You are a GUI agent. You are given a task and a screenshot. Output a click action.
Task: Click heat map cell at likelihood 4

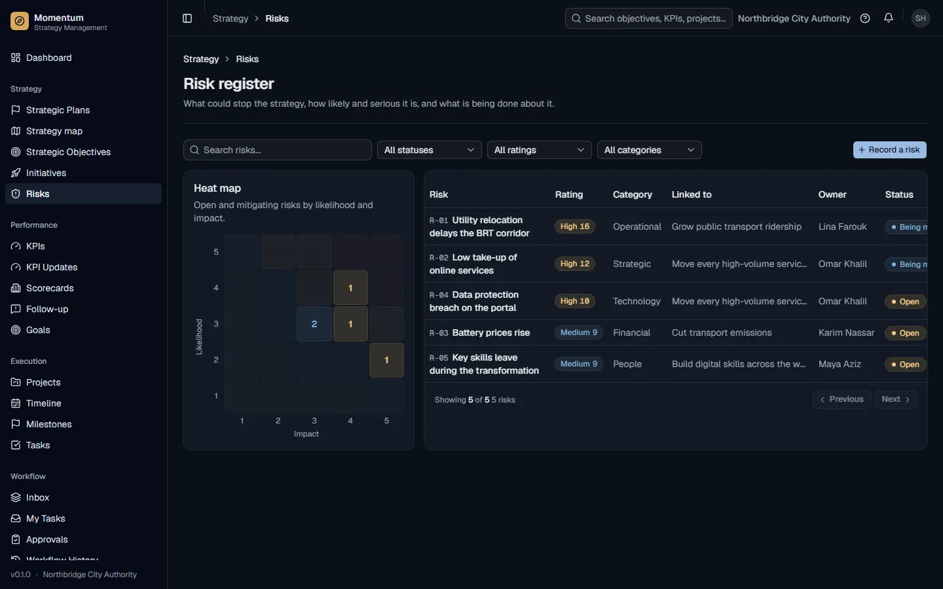coord(350,288)
